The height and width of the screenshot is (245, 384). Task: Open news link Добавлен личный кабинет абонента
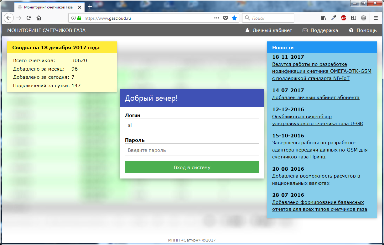click(x=316, y=98)
